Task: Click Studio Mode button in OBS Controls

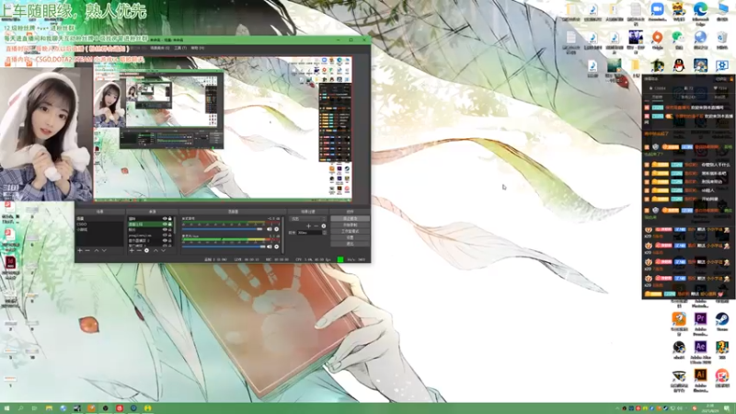Action: pos(350,231)
